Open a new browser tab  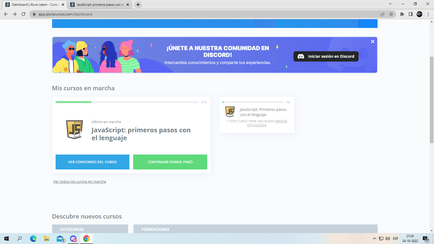138,5
